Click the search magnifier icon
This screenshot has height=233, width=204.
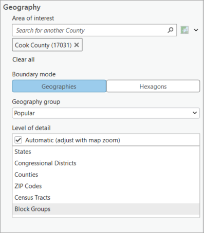click(170, 30)
